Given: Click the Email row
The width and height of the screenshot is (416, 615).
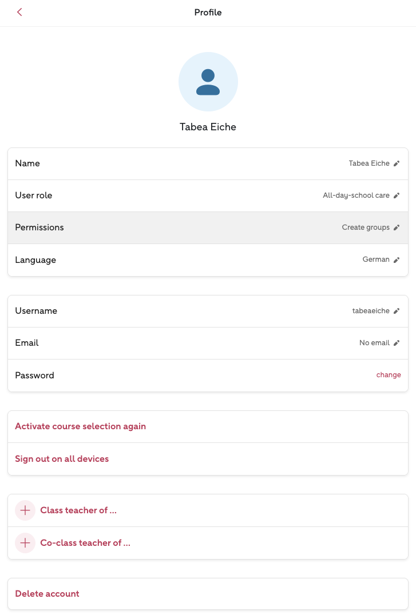Looking at the screenshot, I should pos(172,343).
